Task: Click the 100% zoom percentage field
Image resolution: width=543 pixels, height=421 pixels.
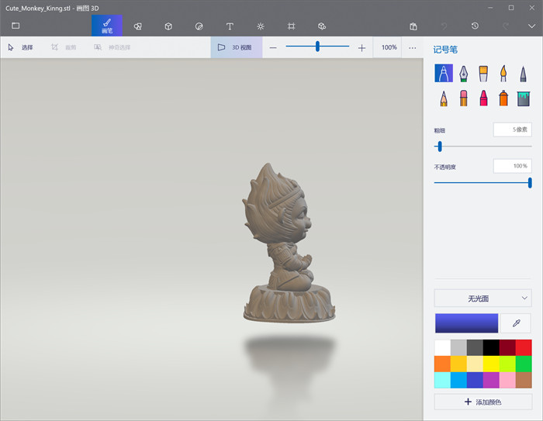Action: [388, 47]
